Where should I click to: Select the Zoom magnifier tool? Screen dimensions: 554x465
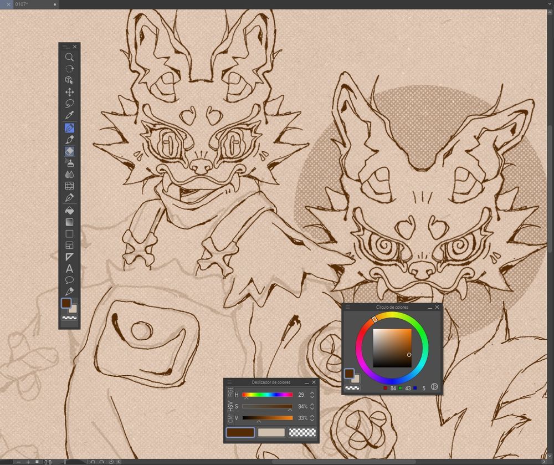pyautogui.click(x=69, y=57)
